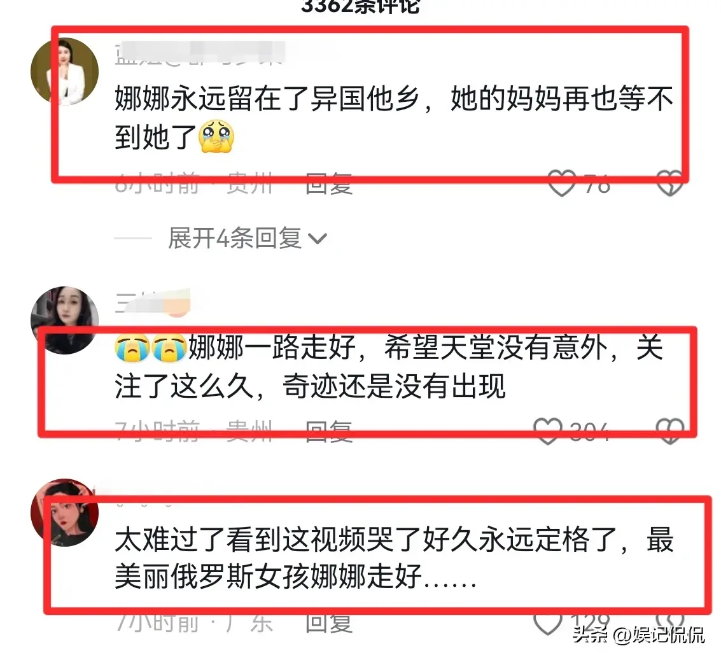Reply to the second comment about 奇迹

[x=329, y=432]
